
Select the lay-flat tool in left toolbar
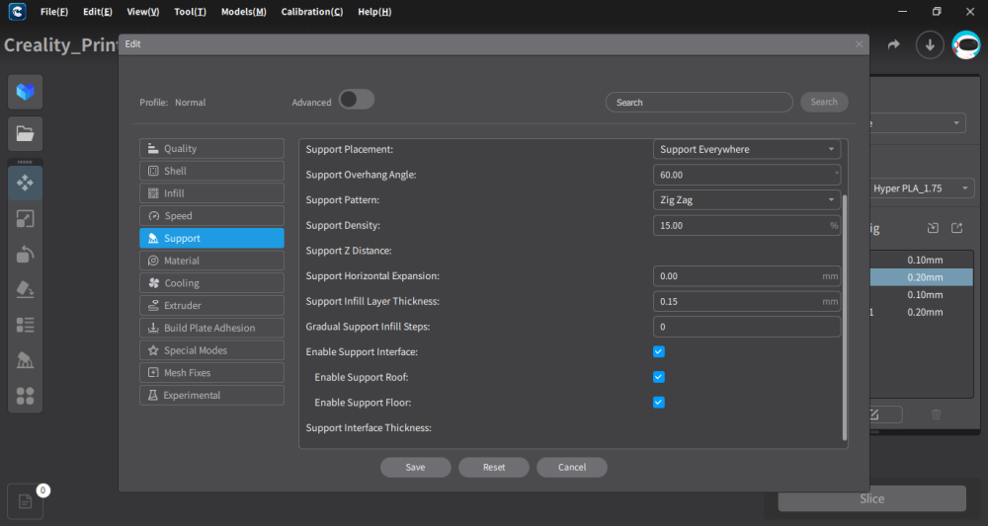pos(26,289)
